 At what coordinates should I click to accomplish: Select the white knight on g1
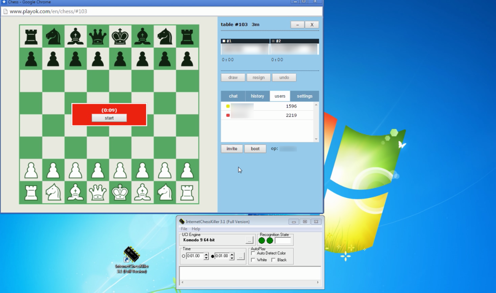click(165, 192)
